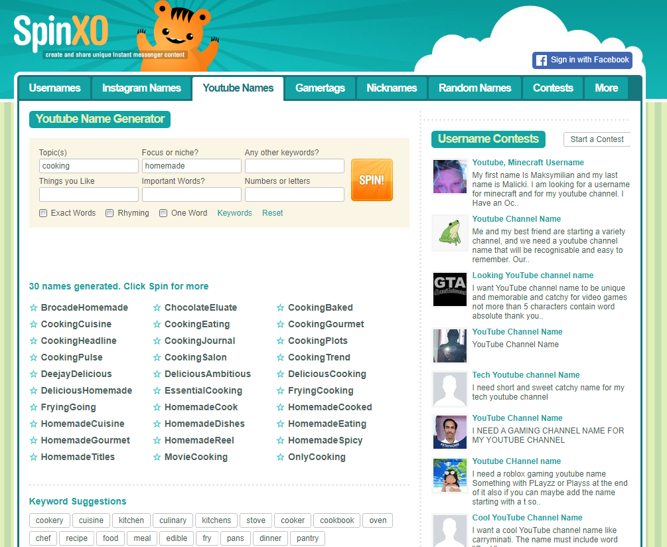Click the star next to MovieCooking
The width and height of the screenshot is (667, 547).
(157, 457)
